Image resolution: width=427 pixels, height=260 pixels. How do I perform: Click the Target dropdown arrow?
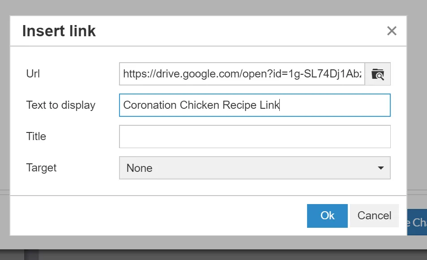[380, 168]
